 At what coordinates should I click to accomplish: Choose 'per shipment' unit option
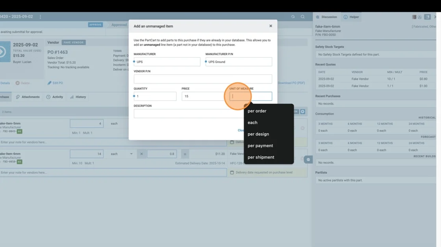(x=261, y=157)
